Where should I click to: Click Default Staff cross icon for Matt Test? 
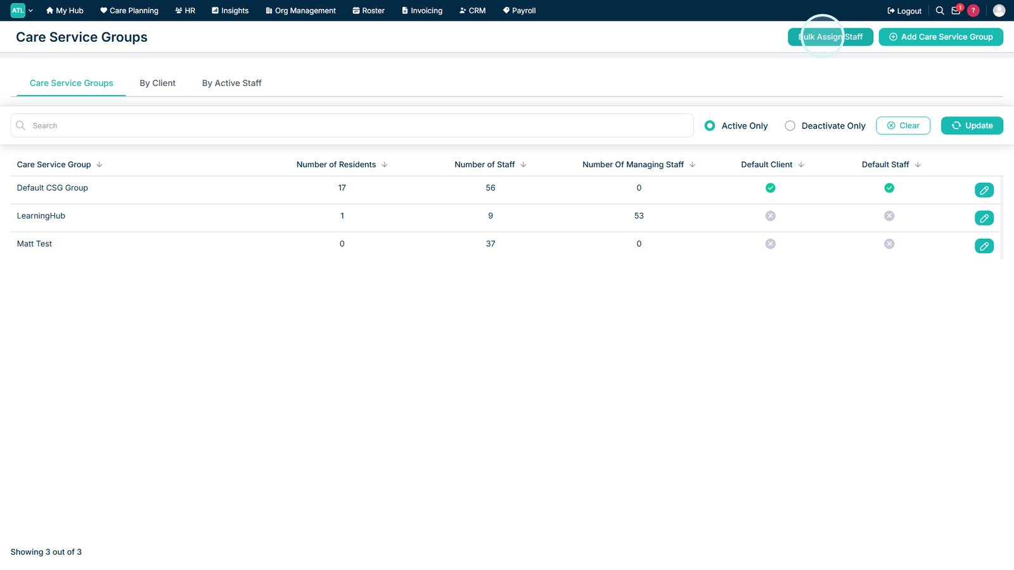click(889, 244)
